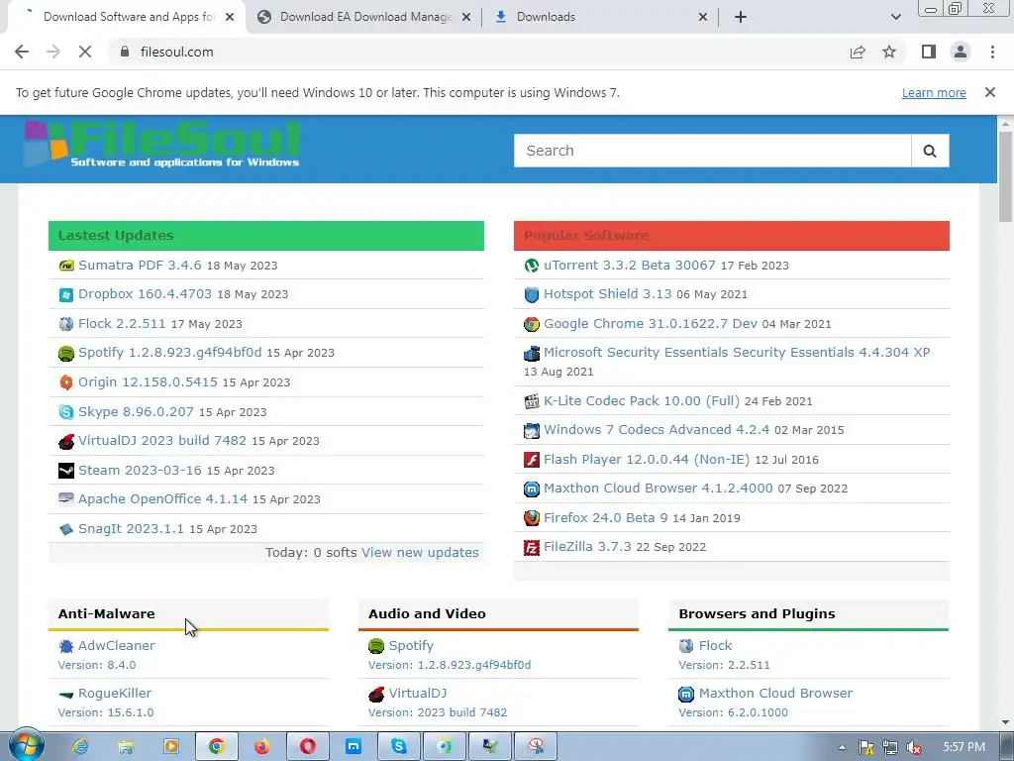Open Microsoft Security Essentials link
The height and width of the screenshot is (761, 1014).
coord(737,353)
